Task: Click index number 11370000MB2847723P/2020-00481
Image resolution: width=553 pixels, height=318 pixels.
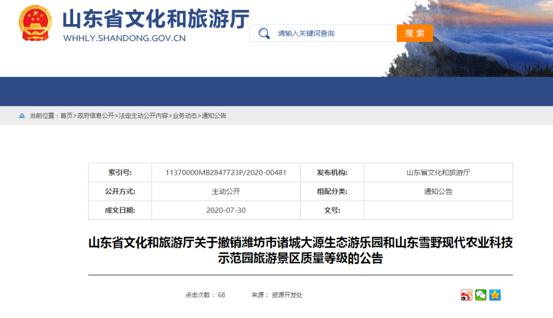Action: pyautogui.click(x=226, y=173)
